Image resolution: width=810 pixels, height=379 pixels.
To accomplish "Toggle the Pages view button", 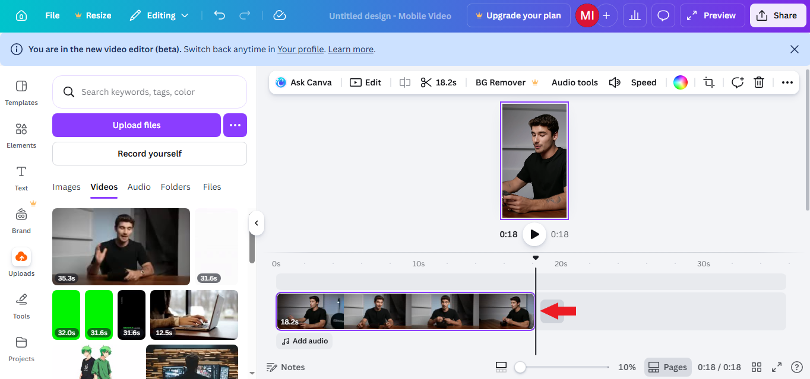I will [x=667, y=367].
